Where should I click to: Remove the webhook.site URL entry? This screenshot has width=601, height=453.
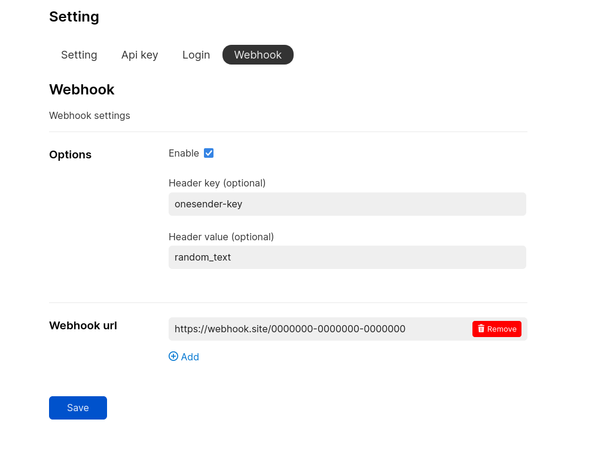tap(496, 329)
